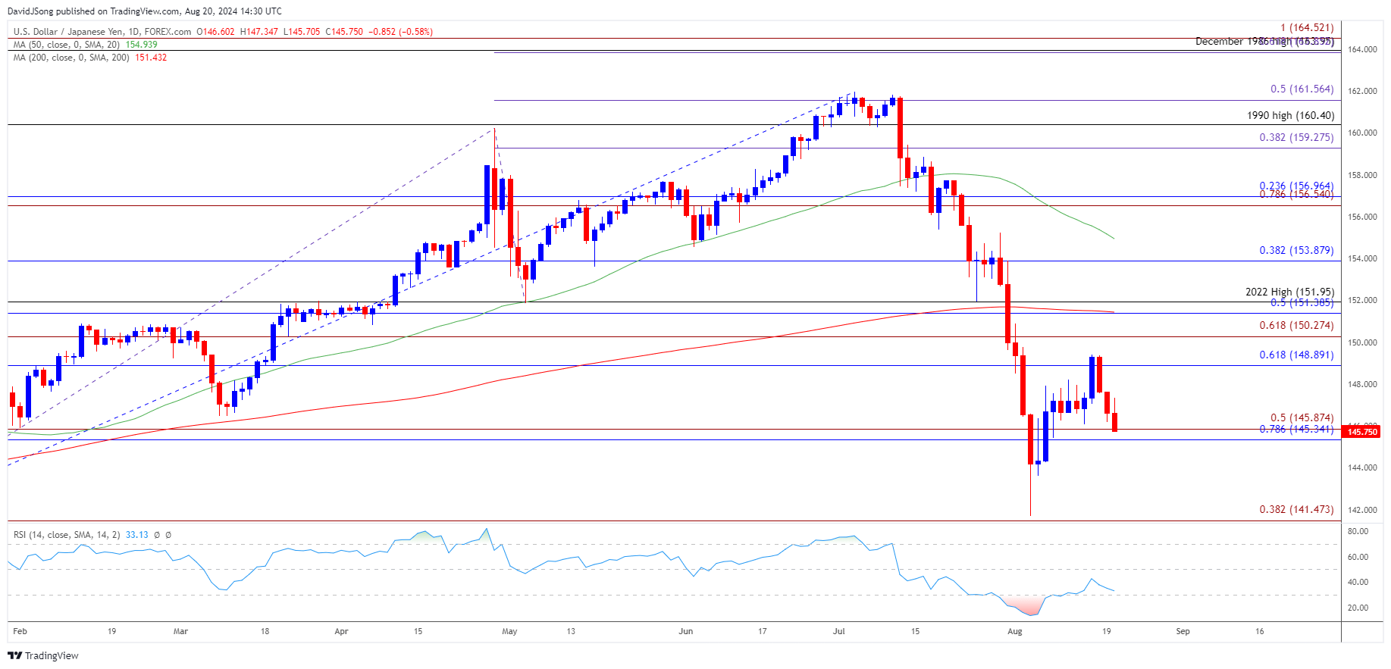1391x669 pixels.
Task: Select the 0.5 (145.874) Fibonacci label
Action: (x=1302, y=418)
